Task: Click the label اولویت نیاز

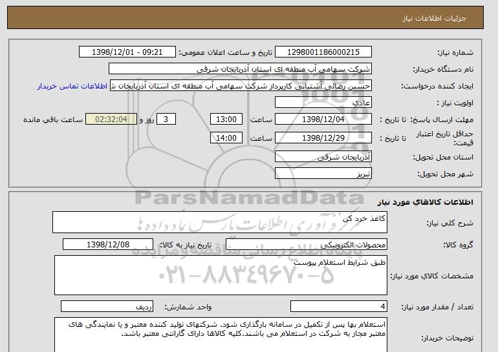Action: (455, 103)
